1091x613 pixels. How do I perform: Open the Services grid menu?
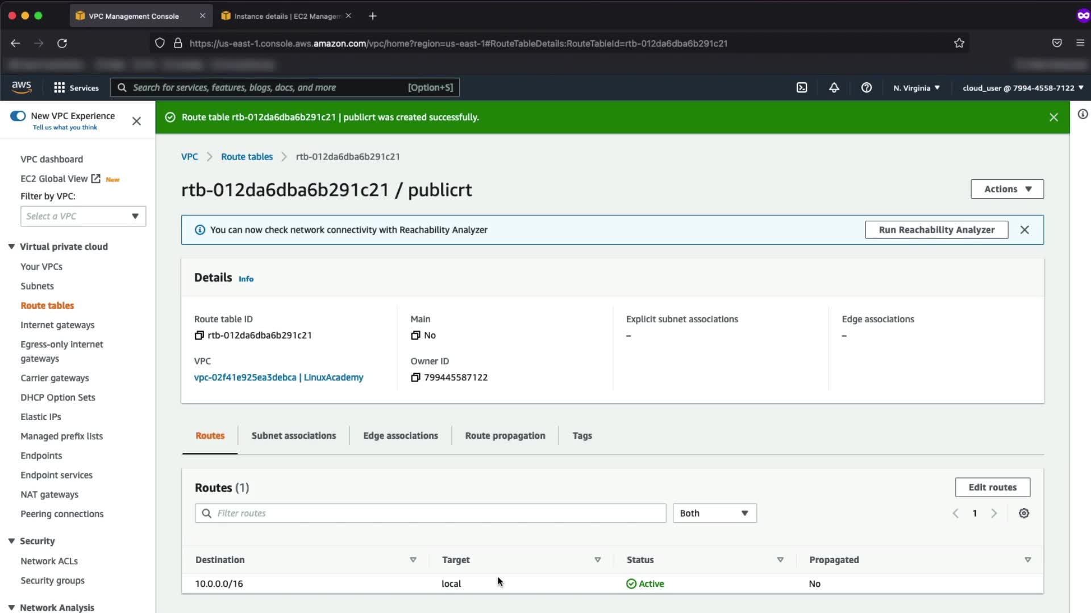[76, 87]
